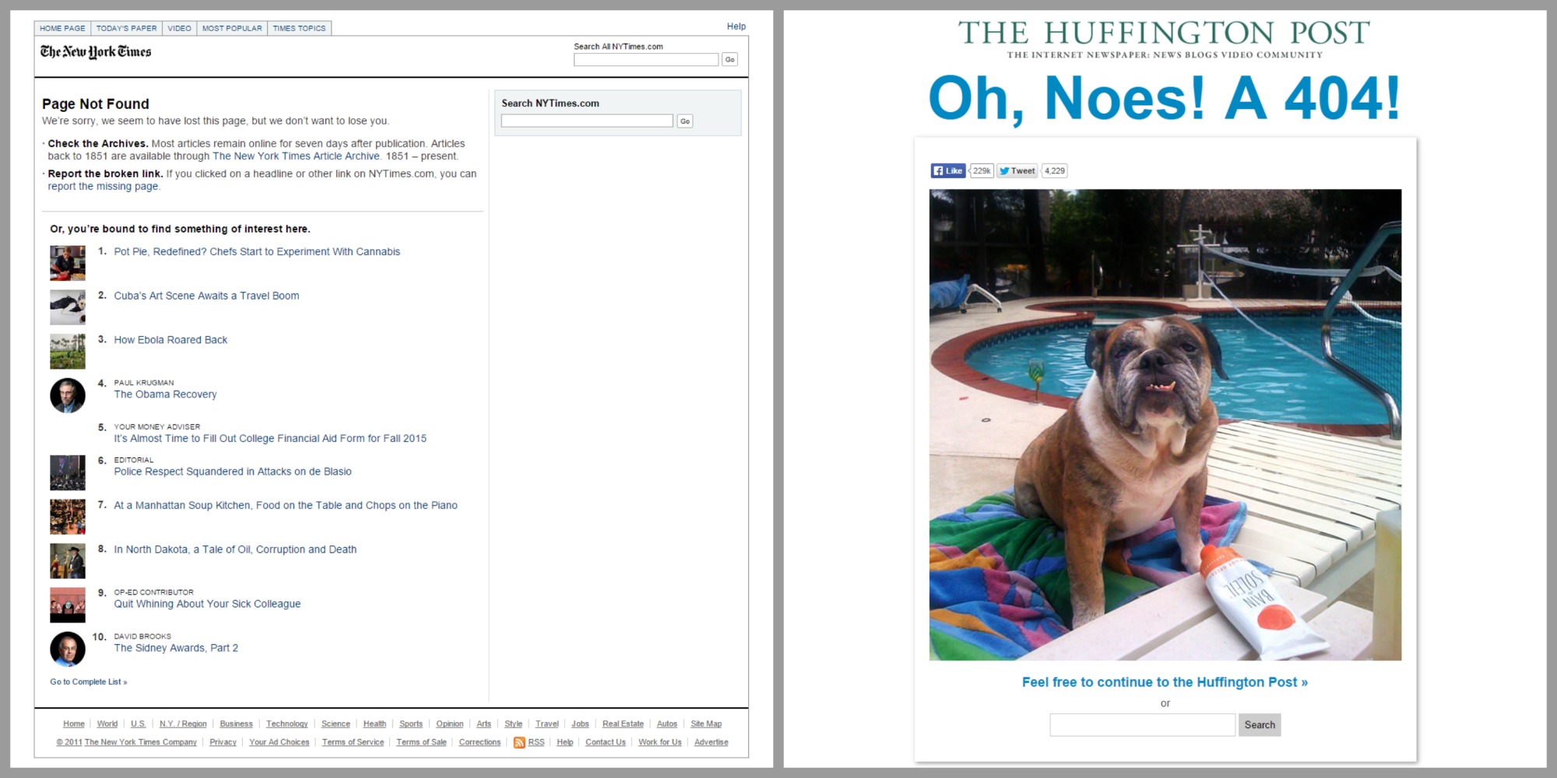Click the orange RSS feed icon
Screen dimensions: 1557x778
[x=519, y=743]
